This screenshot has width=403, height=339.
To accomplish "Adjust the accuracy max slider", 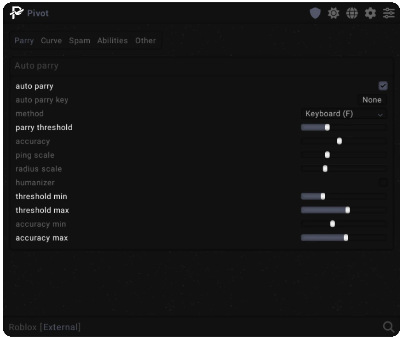I will click(x=344, y=238).
